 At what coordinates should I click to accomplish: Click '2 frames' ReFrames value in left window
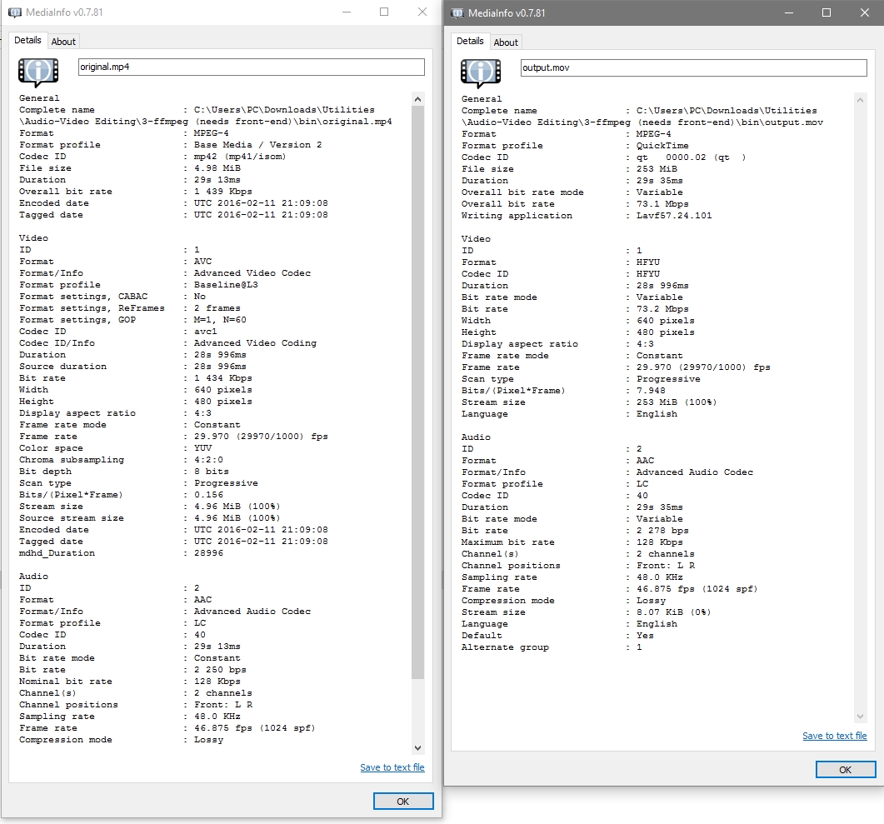click(x=217, y=307)
